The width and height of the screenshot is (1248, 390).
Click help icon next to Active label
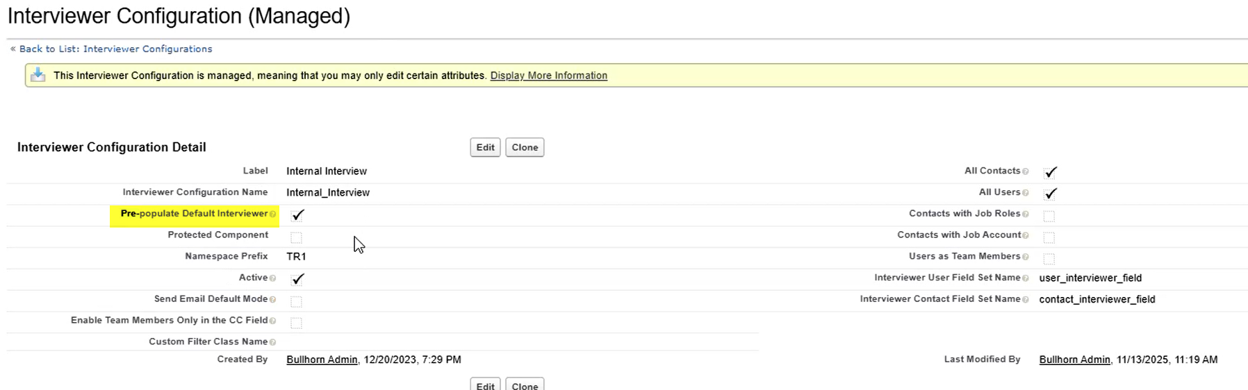coord(272,278)
